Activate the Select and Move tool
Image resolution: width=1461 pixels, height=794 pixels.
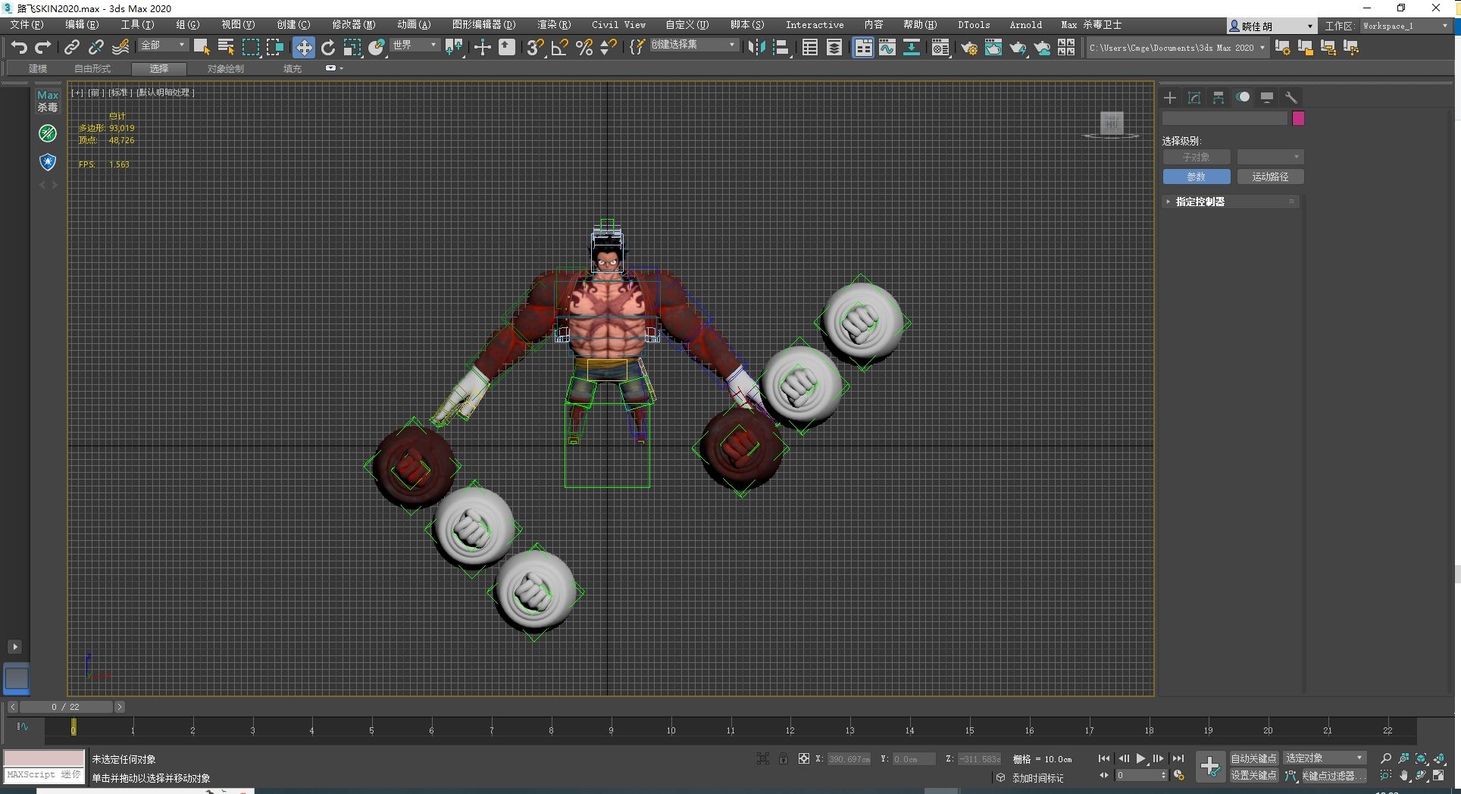pyautogui.click(x=303, y=47)
